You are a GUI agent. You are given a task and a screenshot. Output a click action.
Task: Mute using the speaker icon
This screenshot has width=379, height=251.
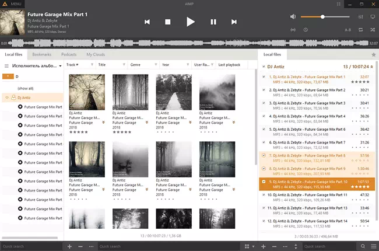coord(293,17)
